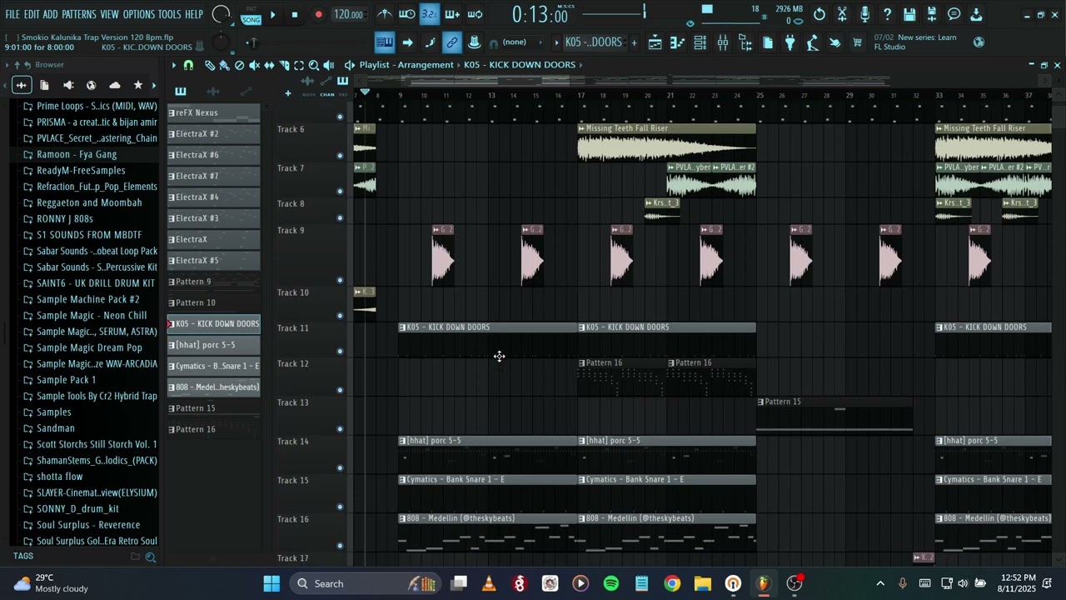Expand the RONNY J 808s folder
Image resolution: width=1066 pixels, height=600 pixels.
click(x=65, y=219)
